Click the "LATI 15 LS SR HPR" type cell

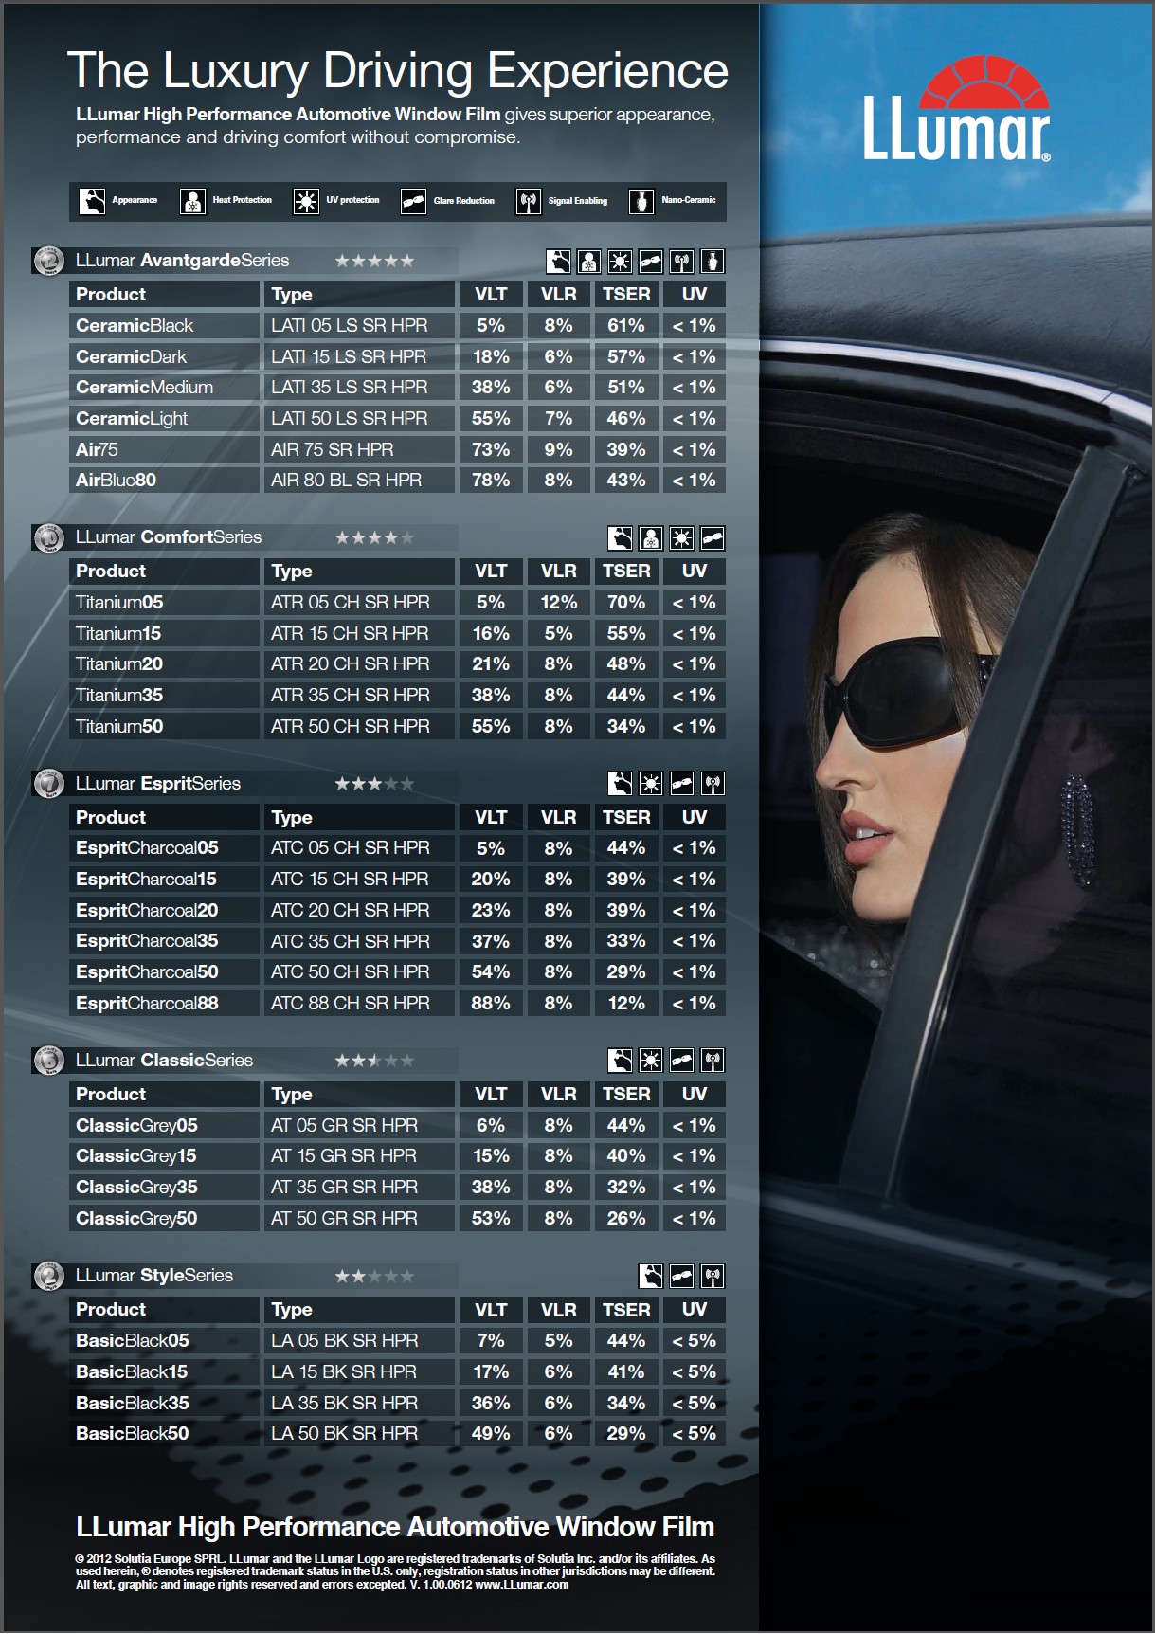[x=359, y=356]
